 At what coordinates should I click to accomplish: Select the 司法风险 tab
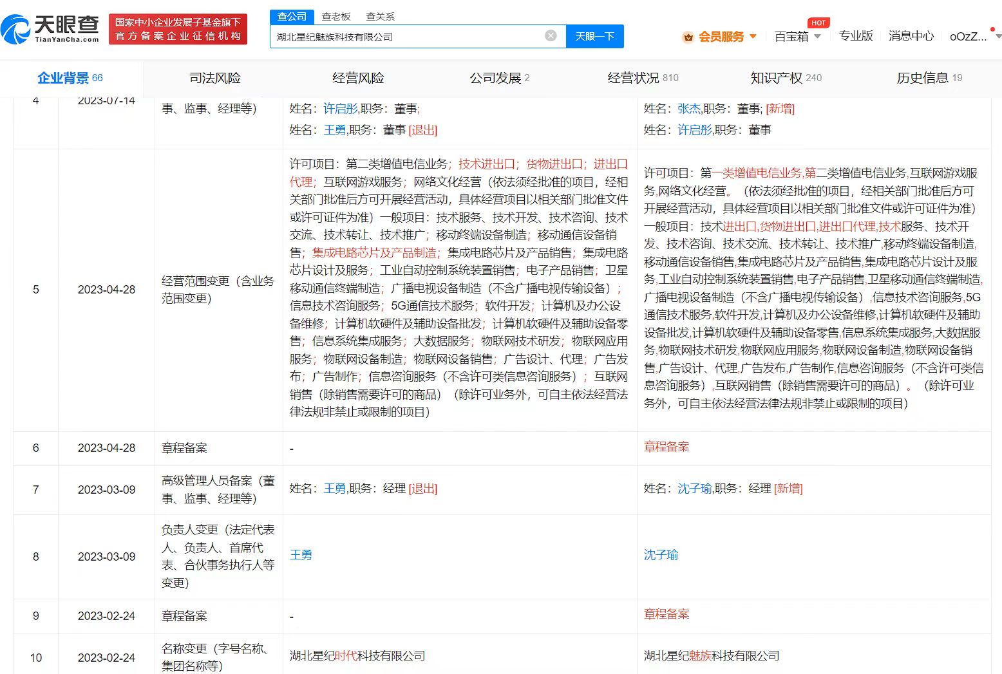[215, 78]
